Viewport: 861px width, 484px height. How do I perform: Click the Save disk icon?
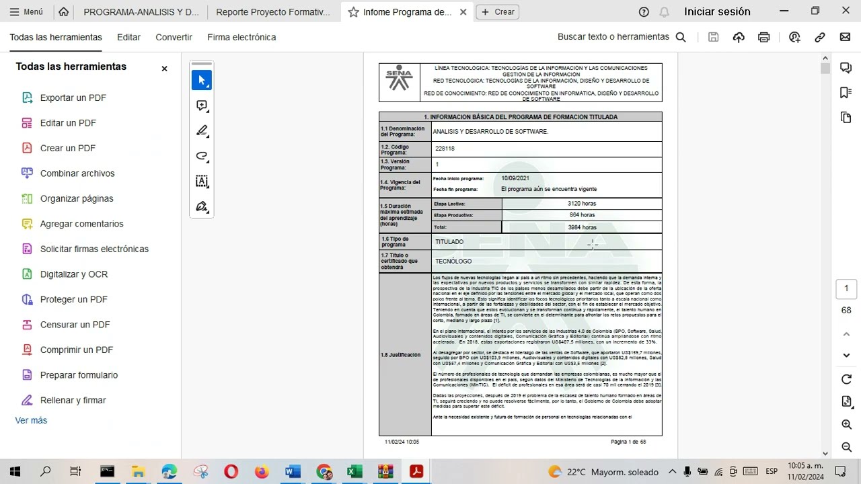(x=714, y=37)
